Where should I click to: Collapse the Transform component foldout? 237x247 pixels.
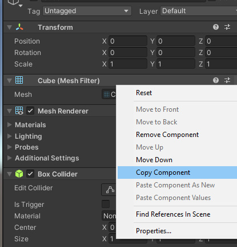(x=9, y=28)
